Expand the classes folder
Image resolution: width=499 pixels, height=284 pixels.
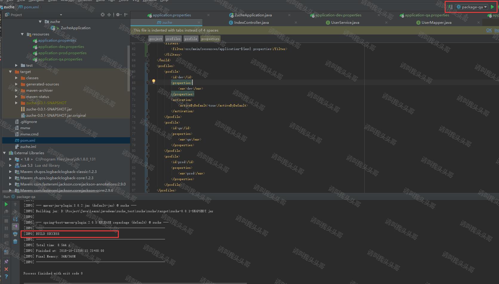(16, 78)
